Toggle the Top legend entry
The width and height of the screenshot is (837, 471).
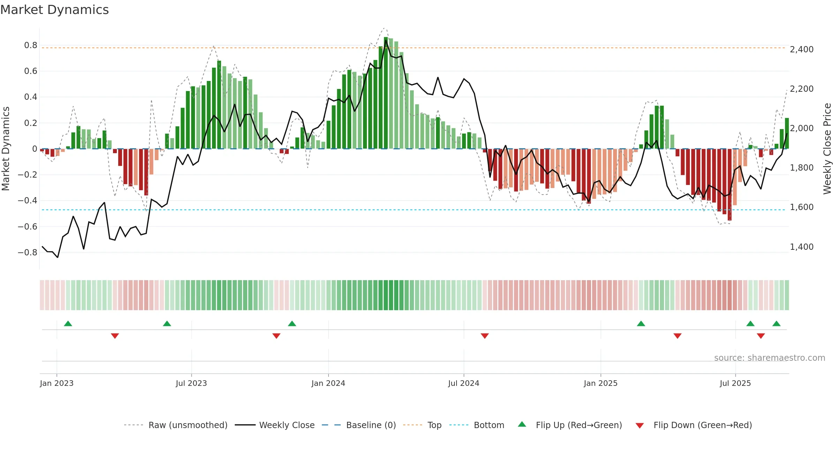[422, 425]
